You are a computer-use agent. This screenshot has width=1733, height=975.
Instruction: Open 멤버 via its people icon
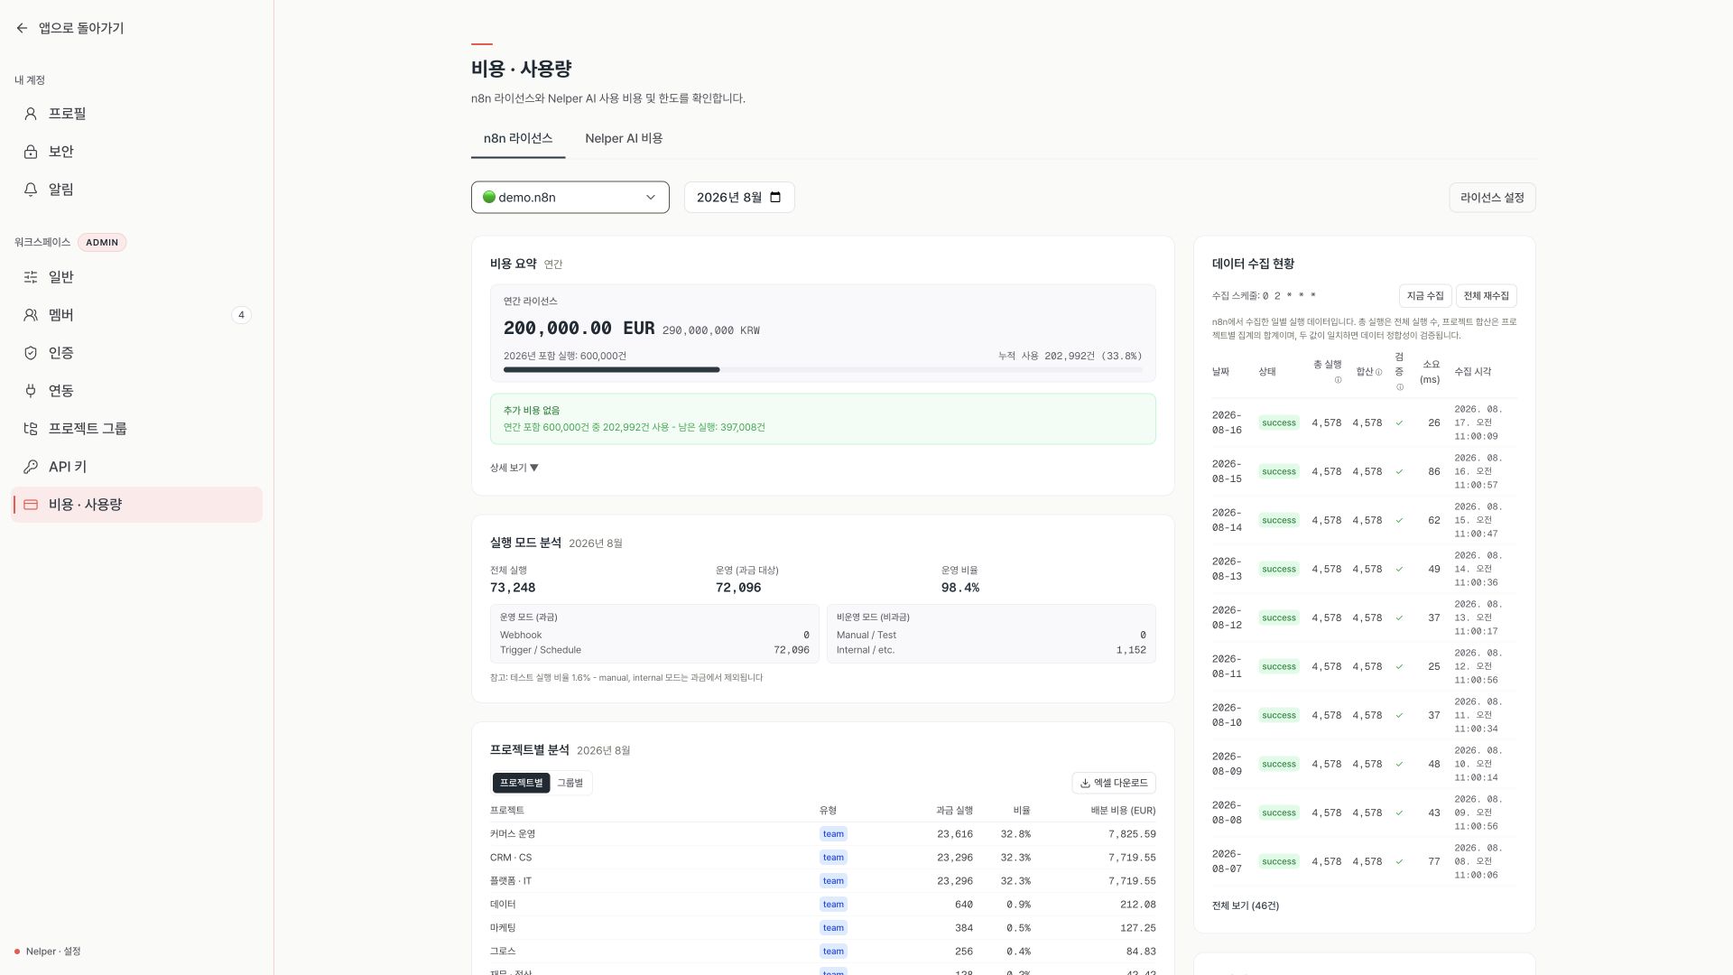31,315
